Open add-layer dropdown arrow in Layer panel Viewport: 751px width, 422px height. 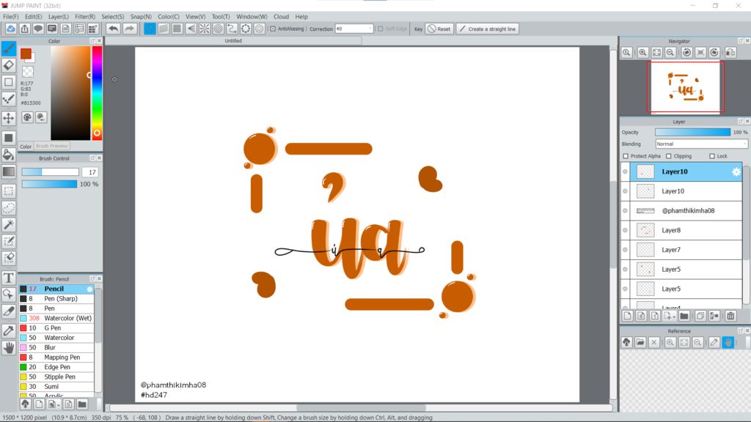point(674,316)
